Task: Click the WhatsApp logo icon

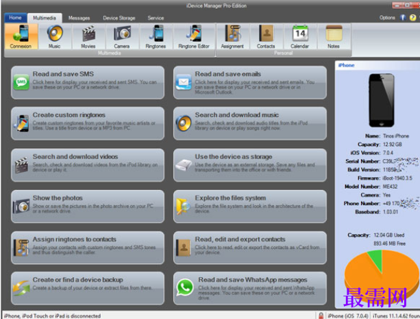Action: pos(185,287)
